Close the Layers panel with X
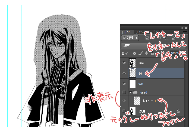 (x=186, y=28)
